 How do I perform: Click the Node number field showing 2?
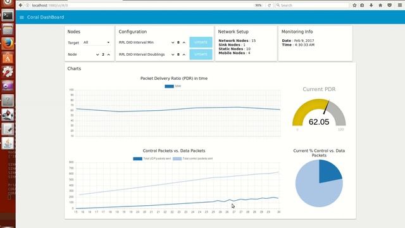pyautogui.click(x=103, y=54)
